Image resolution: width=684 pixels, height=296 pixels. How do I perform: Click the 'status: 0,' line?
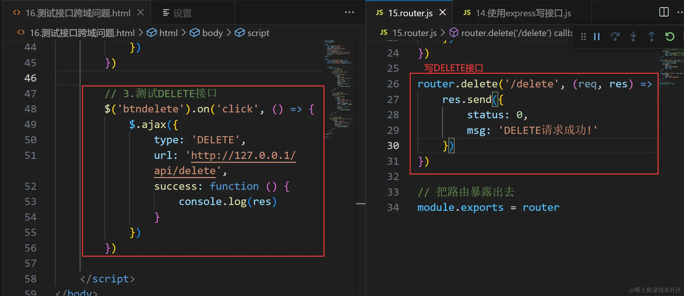[x=498, y=115]
